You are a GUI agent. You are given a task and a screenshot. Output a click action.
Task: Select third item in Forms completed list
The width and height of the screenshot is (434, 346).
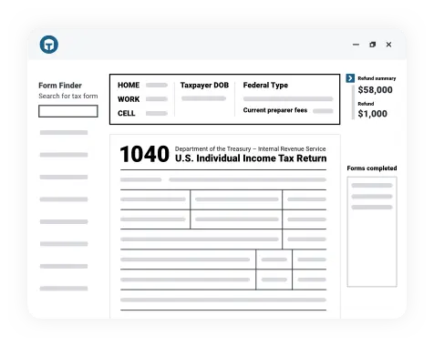coord(372,208)
